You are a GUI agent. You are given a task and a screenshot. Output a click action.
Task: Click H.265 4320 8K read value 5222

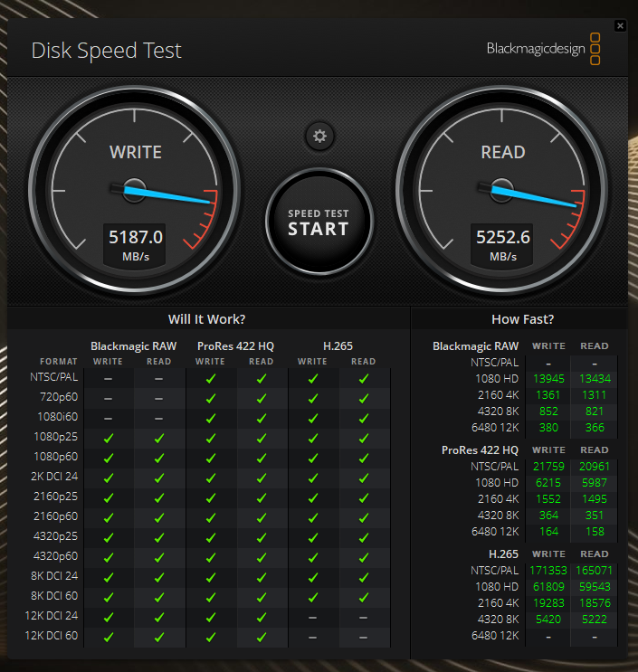click(x=595, y=620)
